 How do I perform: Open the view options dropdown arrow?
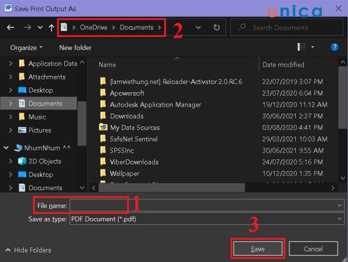(313, 47)
